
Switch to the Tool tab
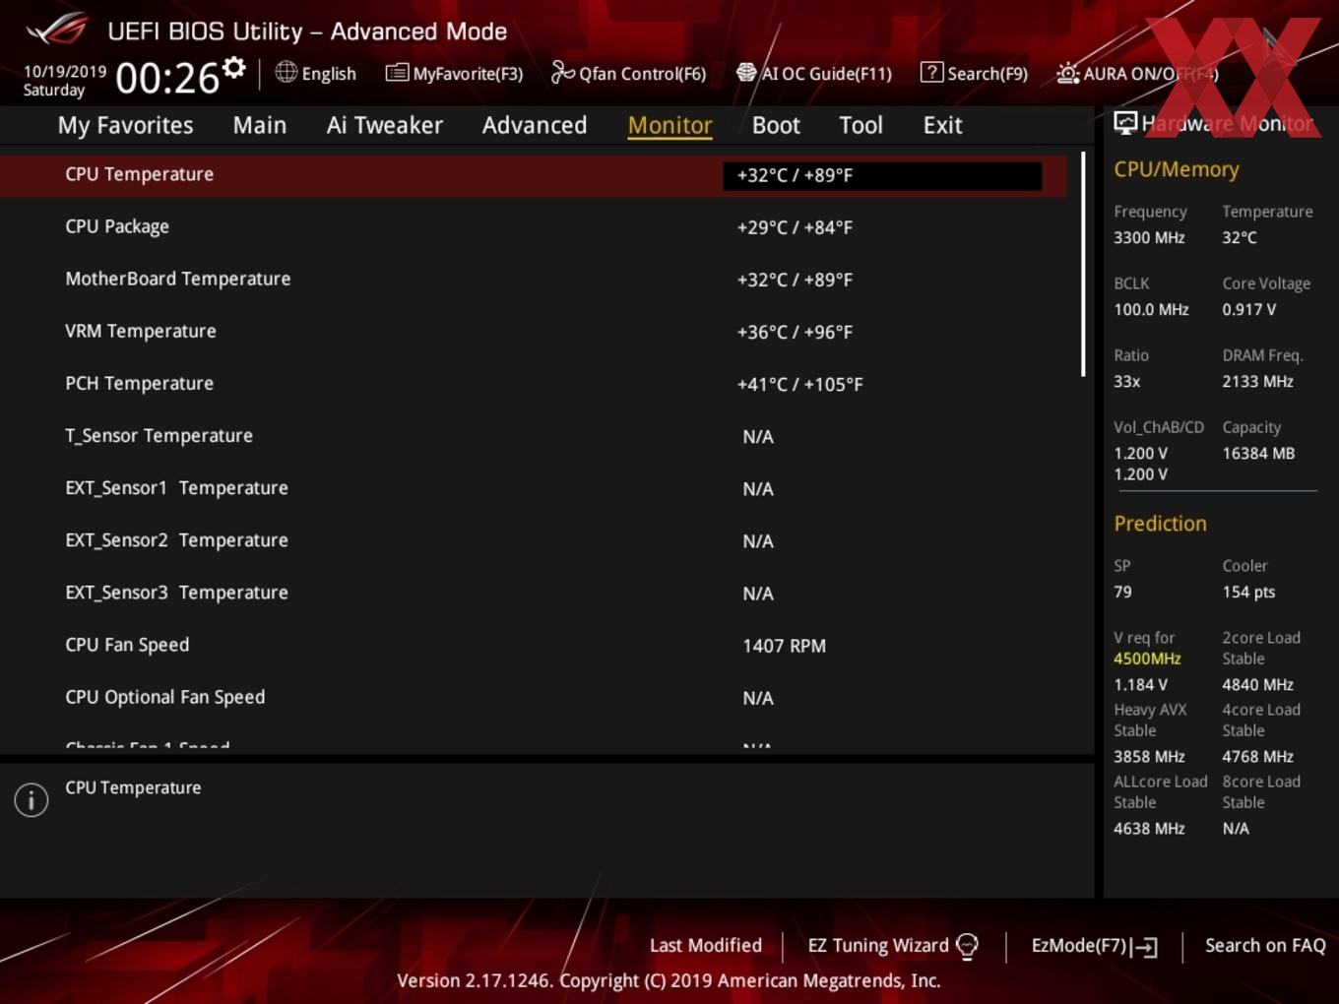(x=861, y=125)
